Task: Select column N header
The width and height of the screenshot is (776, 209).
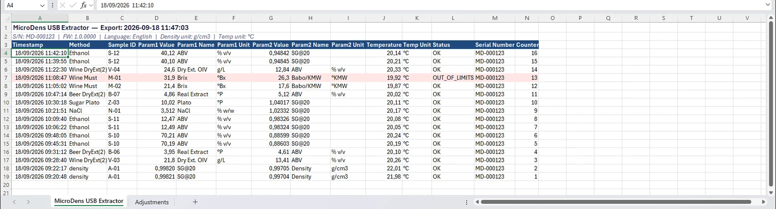Action: click(527, 18)
